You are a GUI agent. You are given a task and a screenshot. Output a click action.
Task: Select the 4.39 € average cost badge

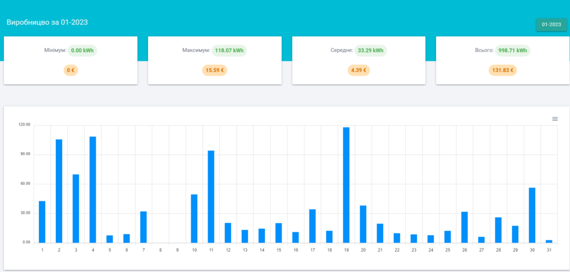(x=359, y=70)
